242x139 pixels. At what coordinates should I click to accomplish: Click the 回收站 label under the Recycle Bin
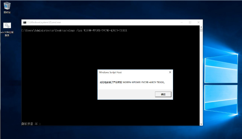[7, 12]
